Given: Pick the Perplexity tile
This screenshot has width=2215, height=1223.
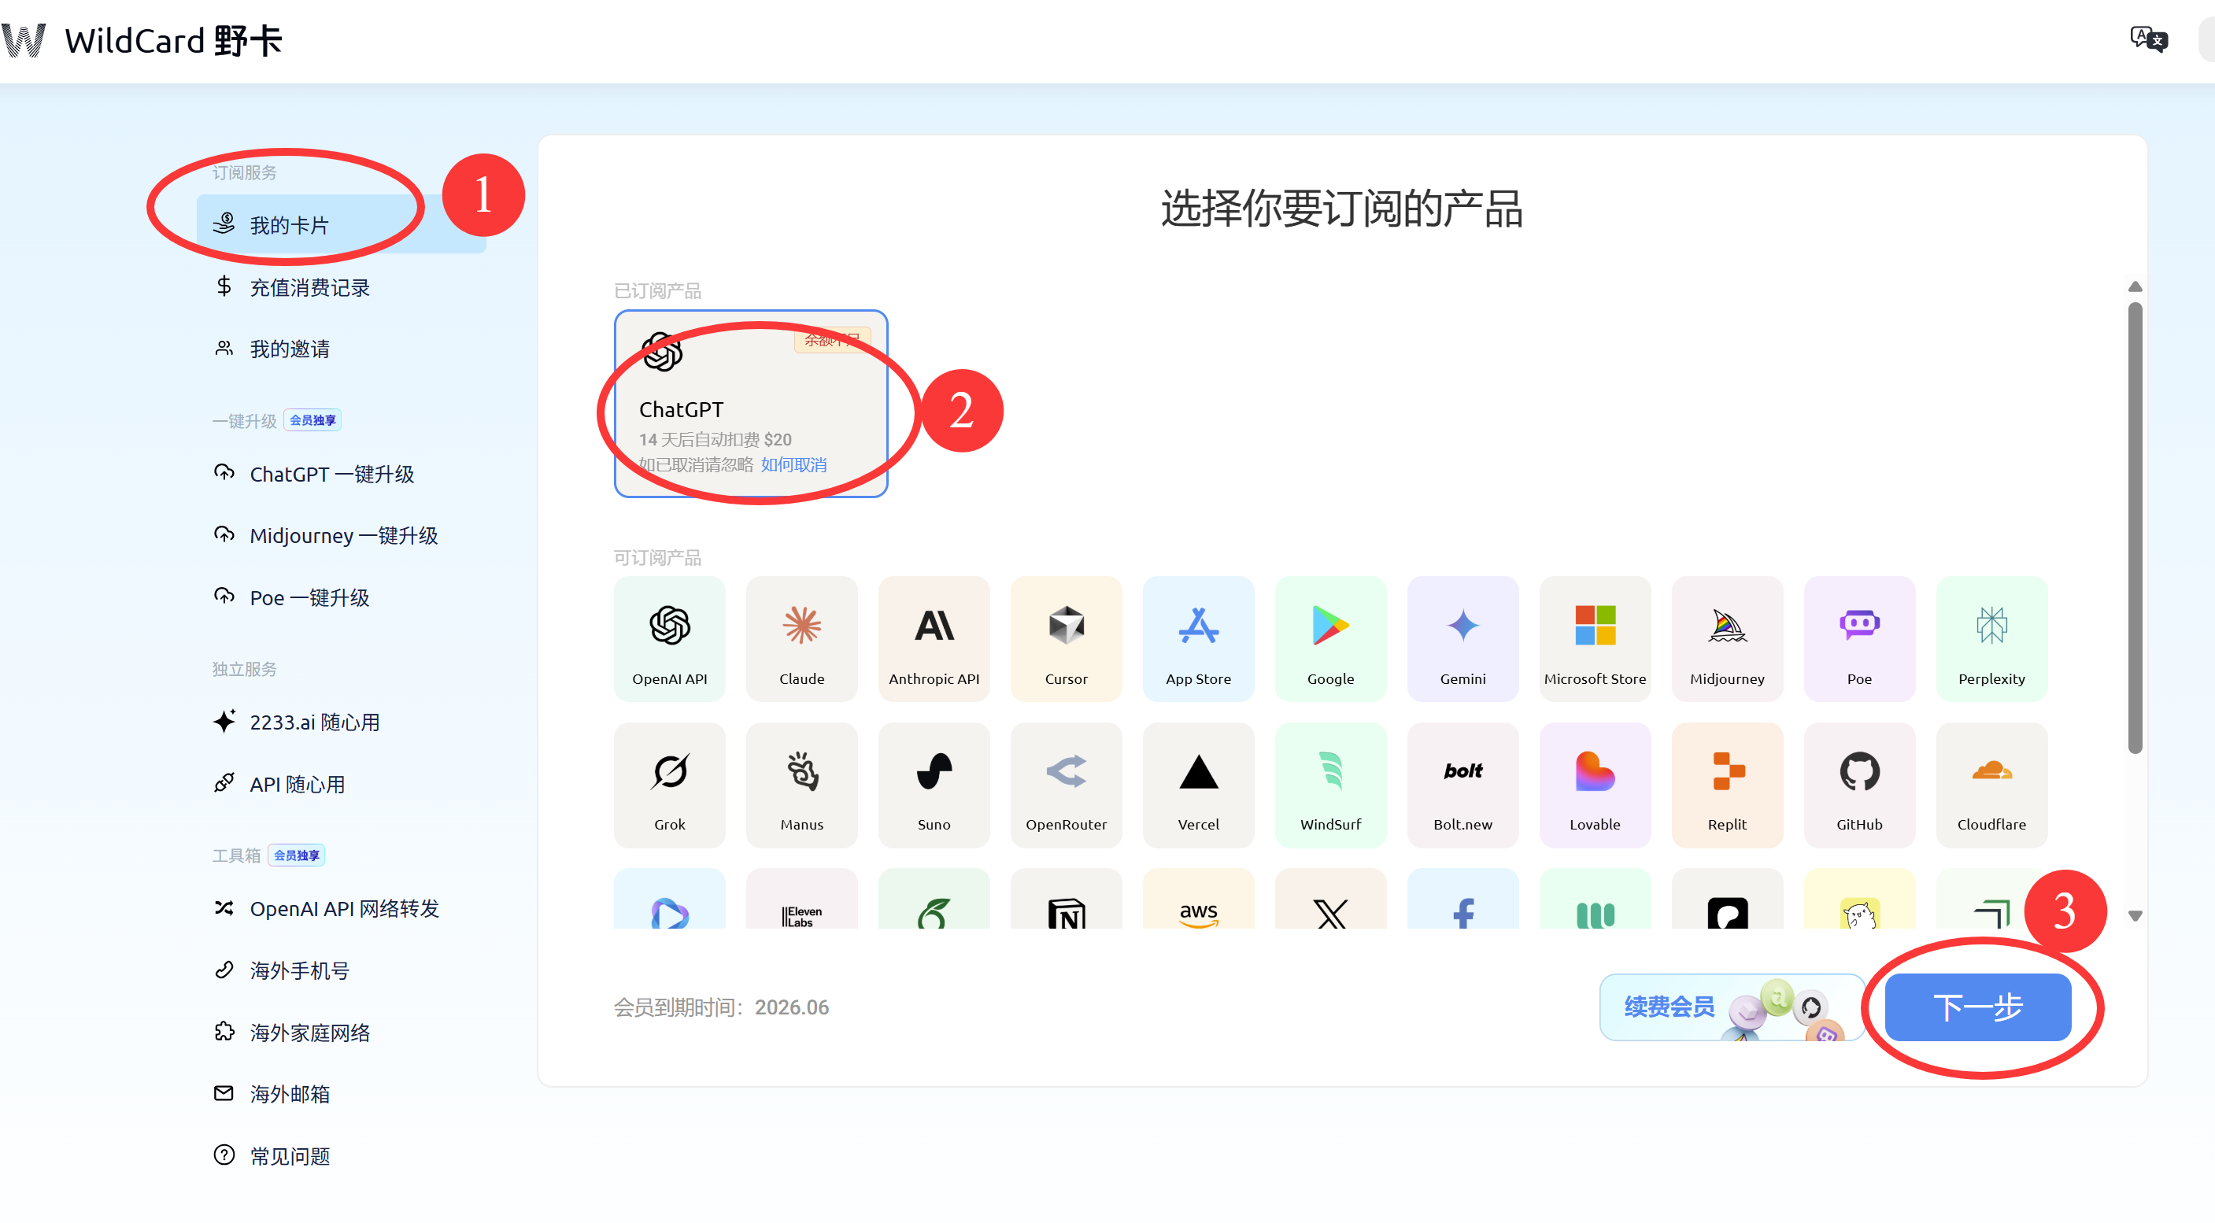Looking at the screenshot, I should 1991,638.
